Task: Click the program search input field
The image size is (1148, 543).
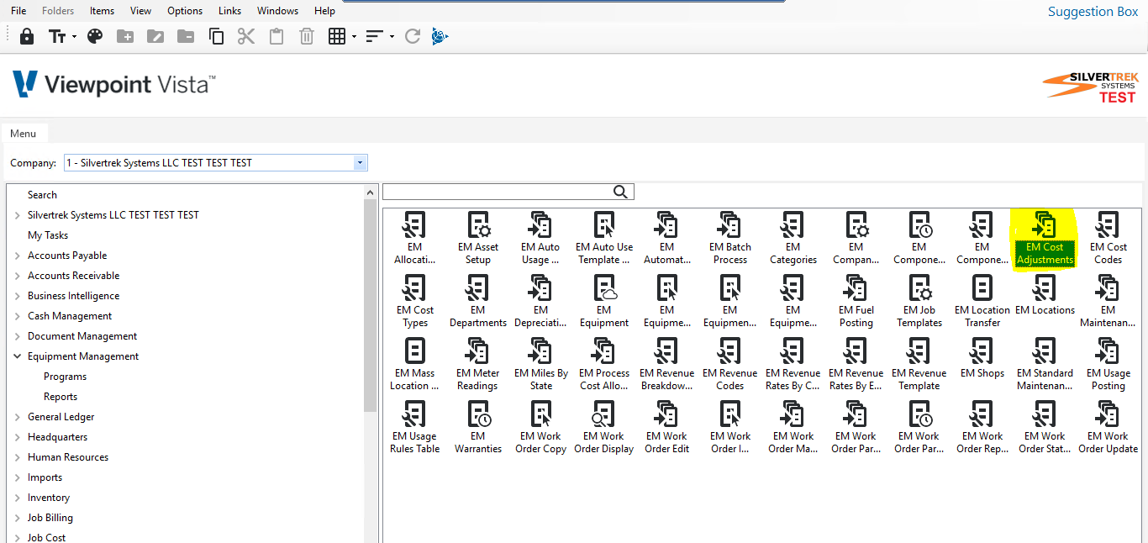Action: (x=498, y=192)
